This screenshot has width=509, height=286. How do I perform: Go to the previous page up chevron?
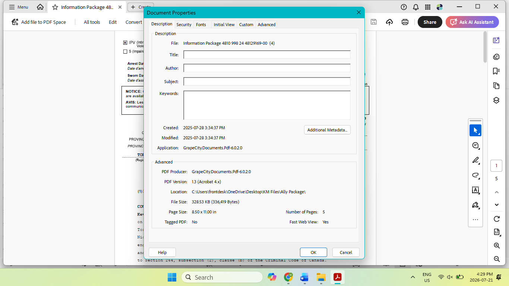(496, 192)
